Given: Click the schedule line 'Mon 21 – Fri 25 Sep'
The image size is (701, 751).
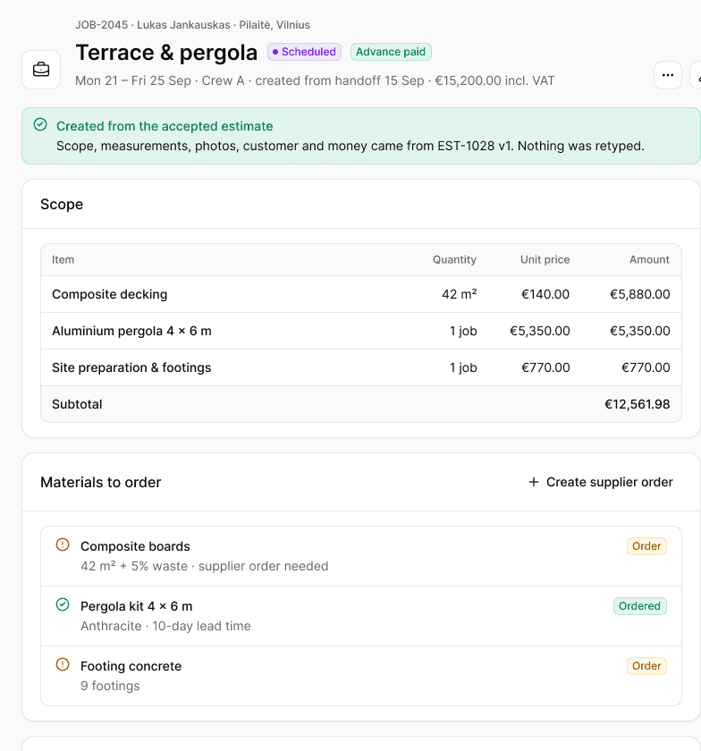Looking at the screenshot, I should [x=133, y=80].
